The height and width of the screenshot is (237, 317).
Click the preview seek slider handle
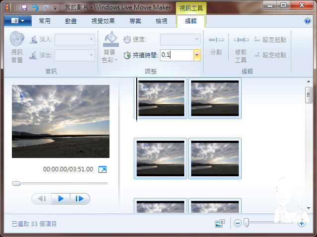(x=16, y=183)
